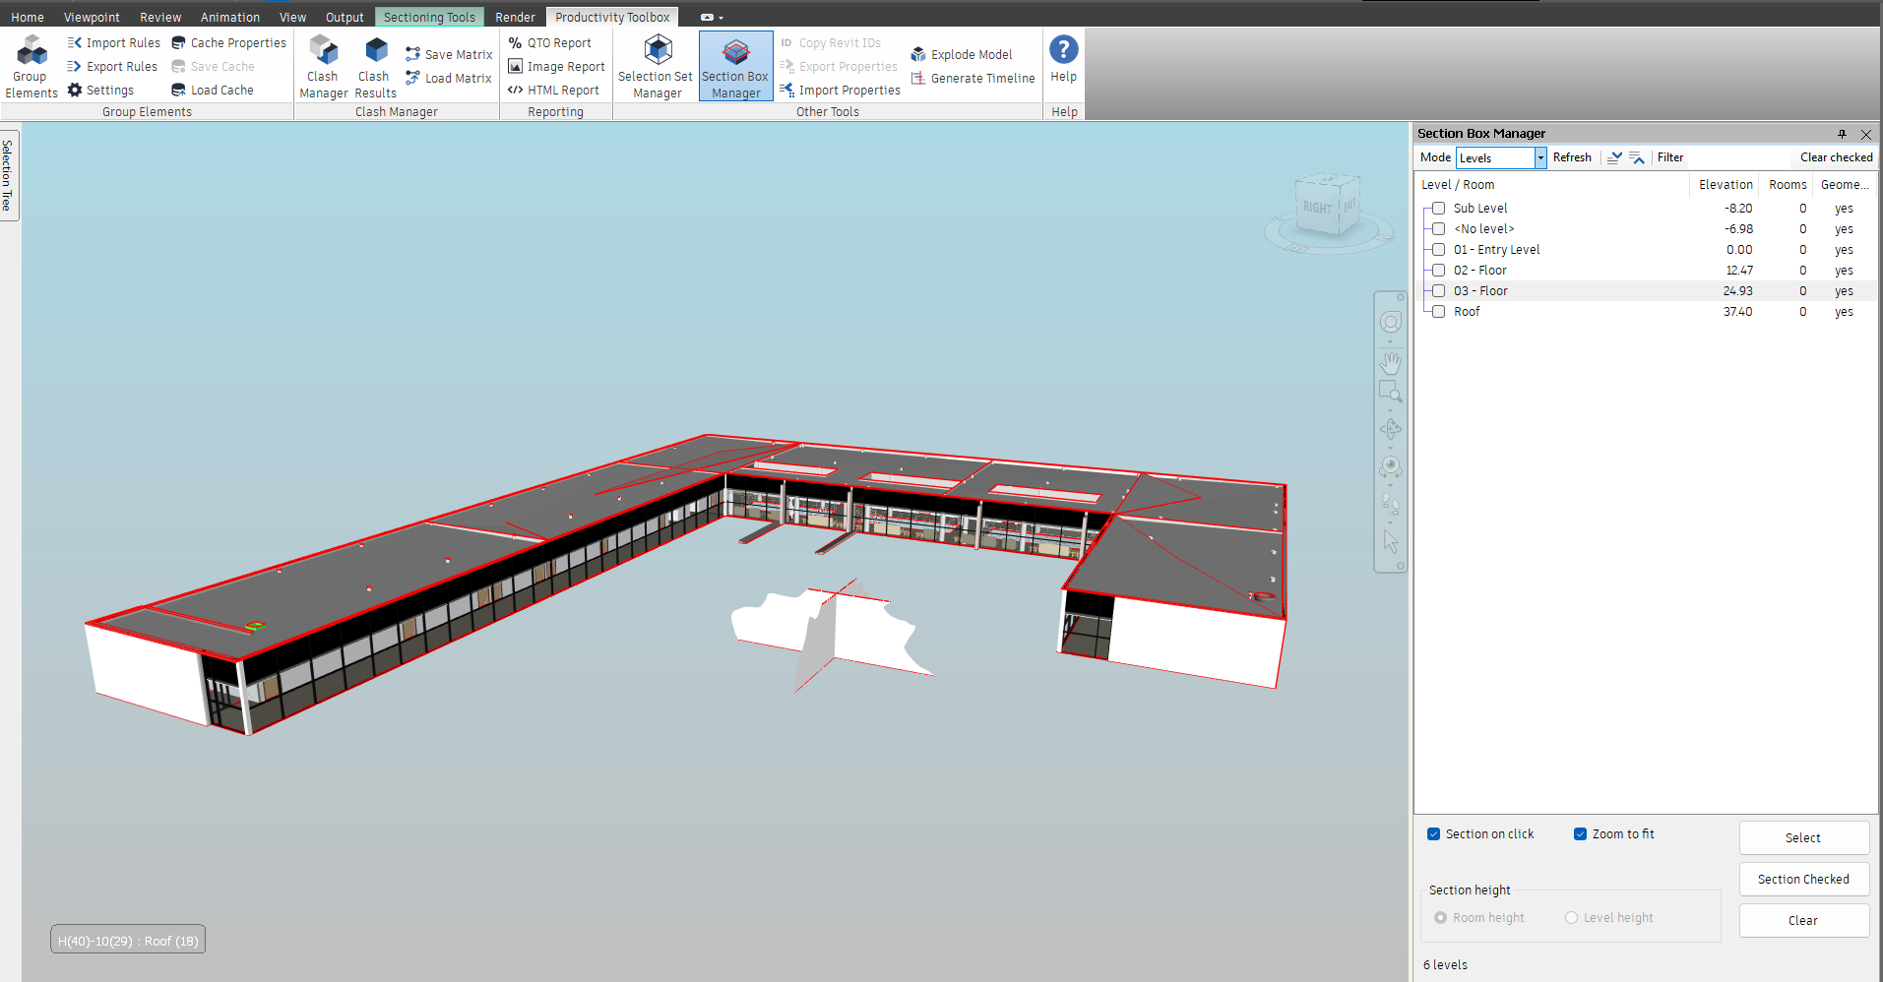Open the Group Elements tool
Viewport: 1883px width, 982px height.
click(x=31, y=66)
